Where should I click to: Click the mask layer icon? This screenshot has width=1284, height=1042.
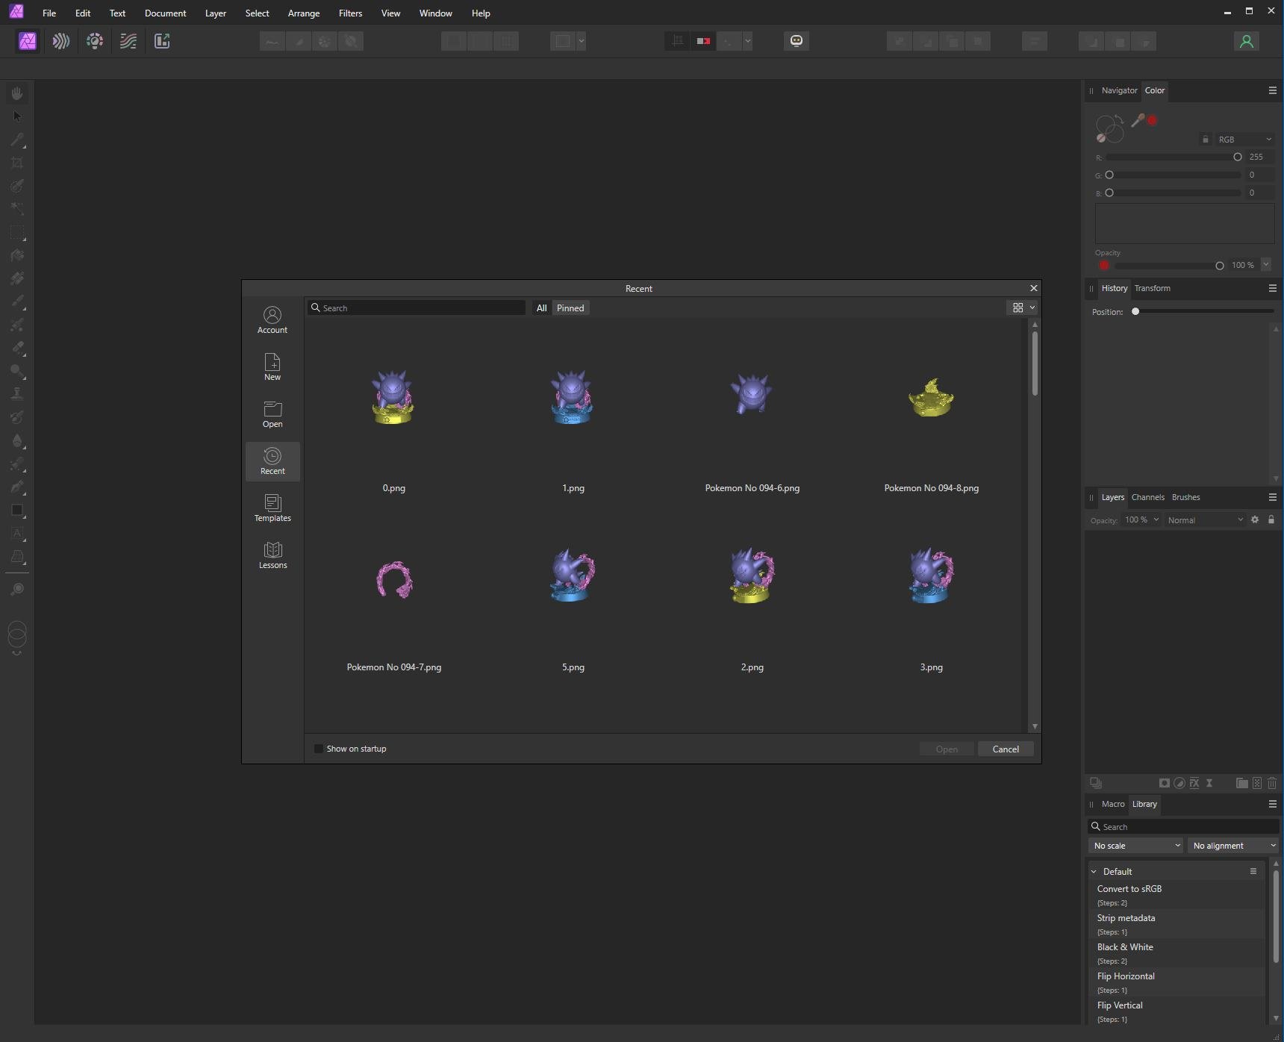pyautogui.click(x=1164, y=783)
